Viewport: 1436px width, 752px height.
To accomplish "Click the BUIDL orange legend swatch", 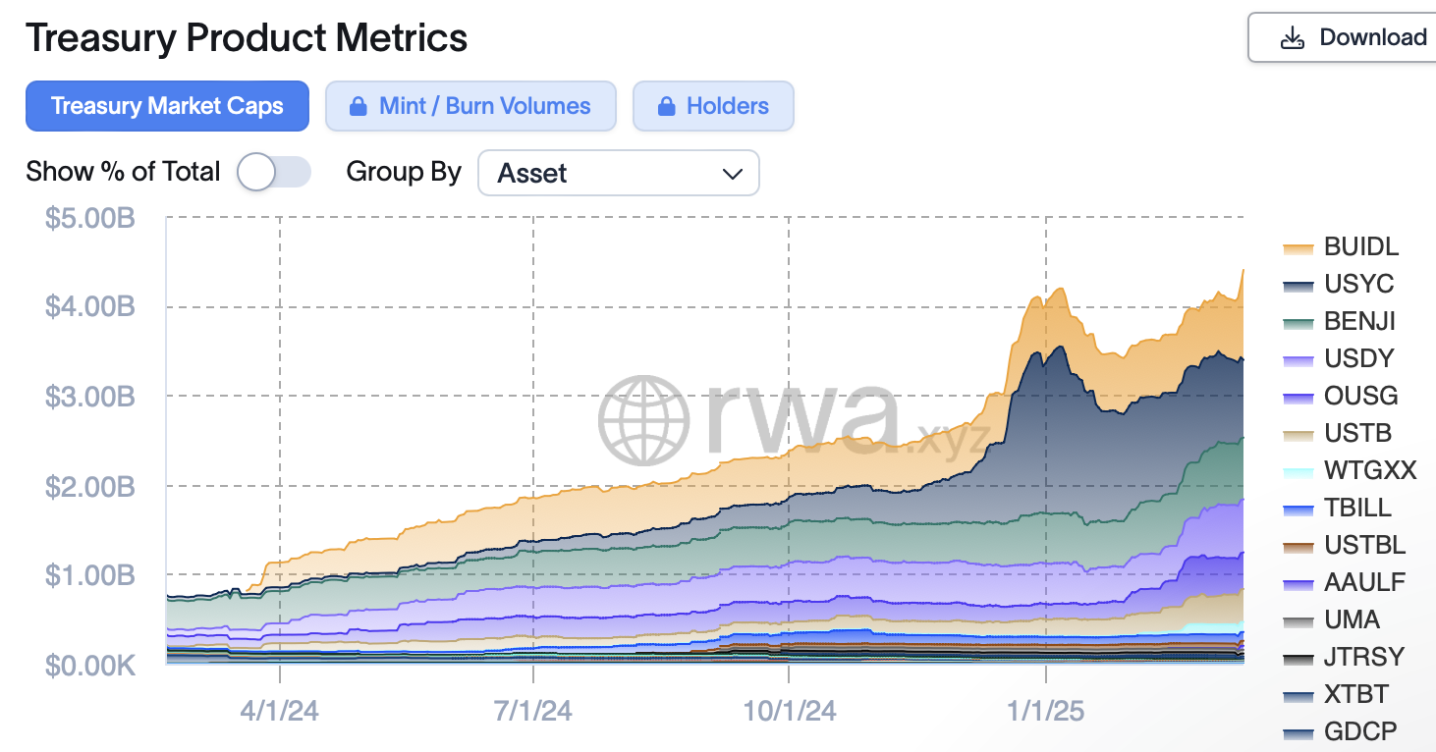I will click(x=1298, y=249).
